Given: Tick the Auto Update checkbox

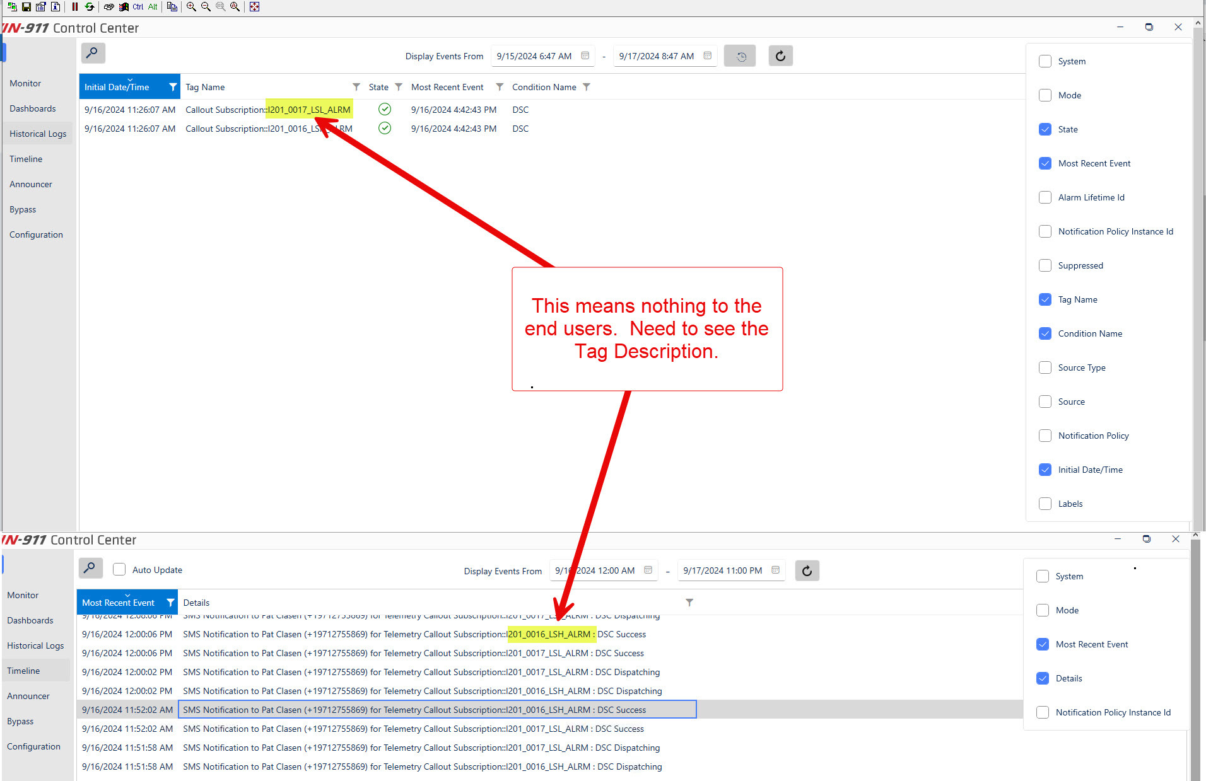Looking at the screenshot, I should [119, 570].
